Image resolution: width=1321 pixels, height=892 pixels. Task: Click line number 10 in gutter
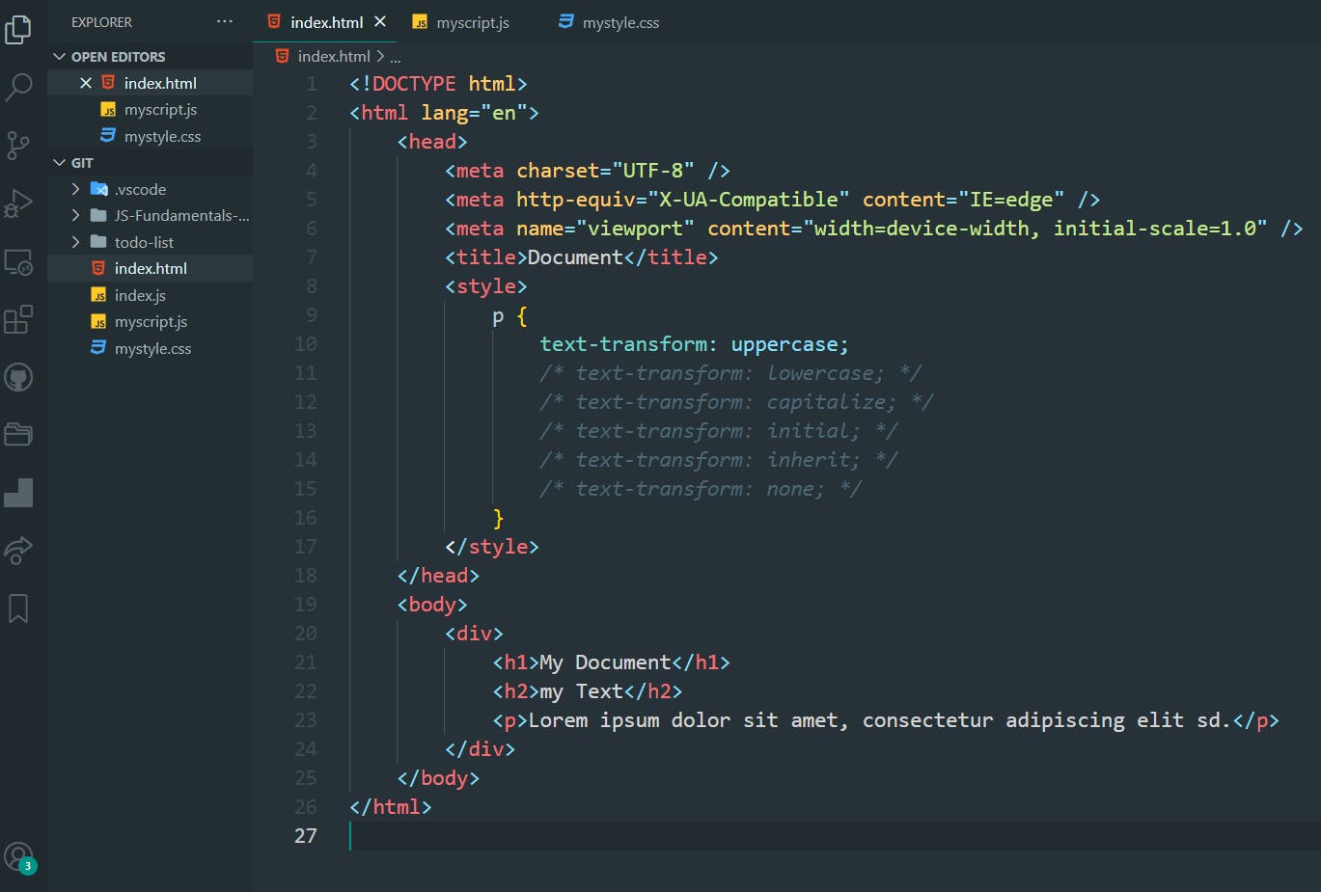tap(305, 344)
